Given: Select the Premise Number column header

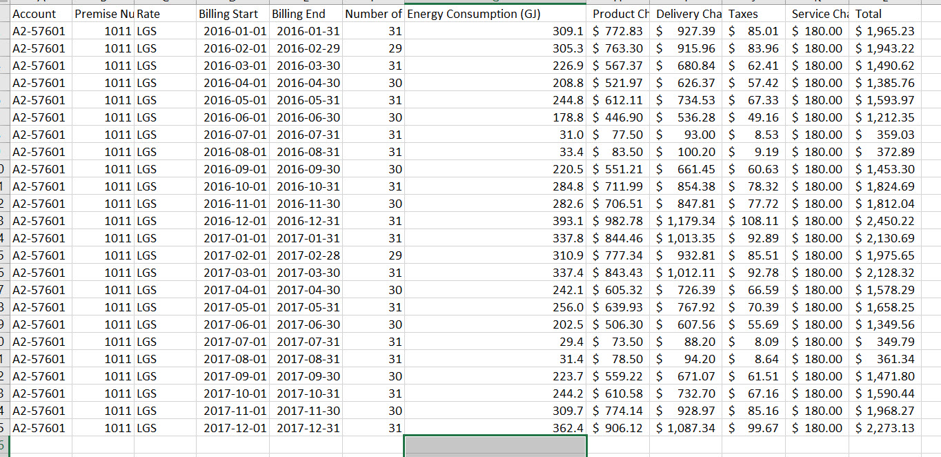Looking at the screenshot, I should tap(103, 14).
